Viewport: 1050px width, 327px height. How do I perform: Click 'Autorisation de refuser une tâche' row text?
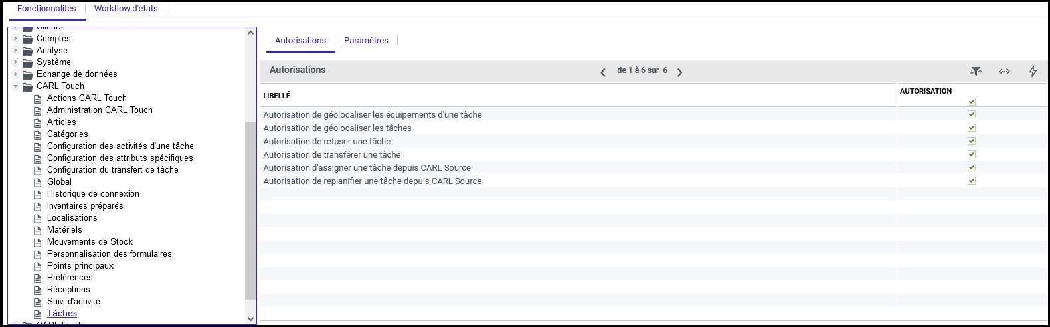(x=327, y=142)
